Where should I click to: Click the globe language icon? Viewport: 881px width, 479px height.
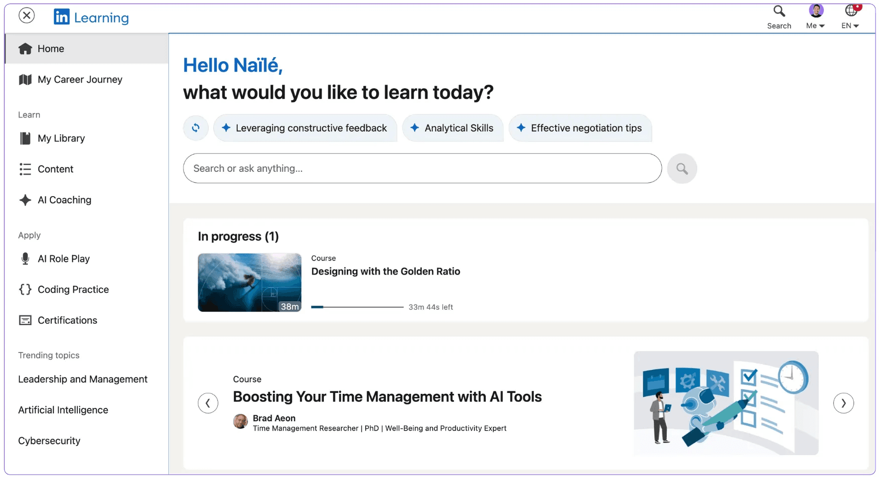(851, 10)
